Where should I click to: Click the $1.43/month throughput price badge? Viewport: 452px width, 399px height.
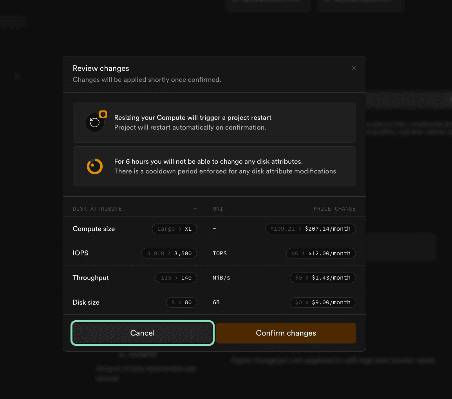[323, 278]
